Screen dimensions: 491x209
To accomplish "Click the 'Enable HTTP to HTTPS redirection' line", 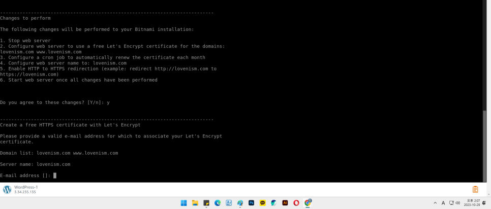I will coord(108,68).
